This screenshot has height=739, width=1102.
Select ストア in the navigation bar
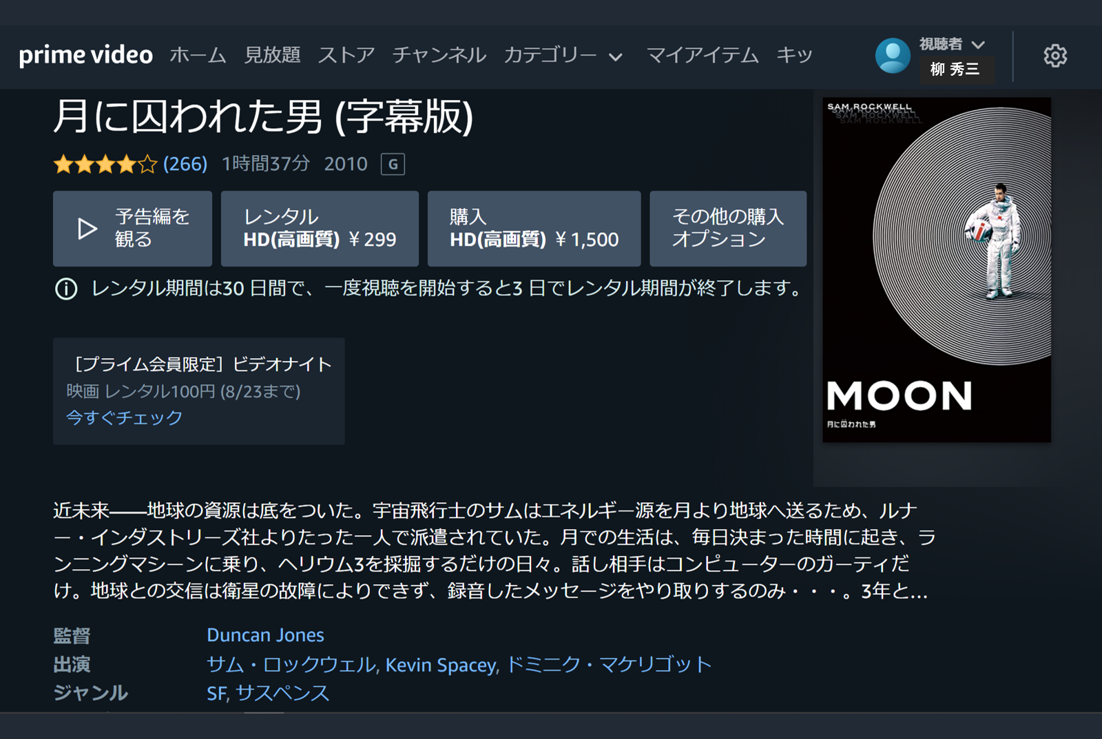point(346,55)
